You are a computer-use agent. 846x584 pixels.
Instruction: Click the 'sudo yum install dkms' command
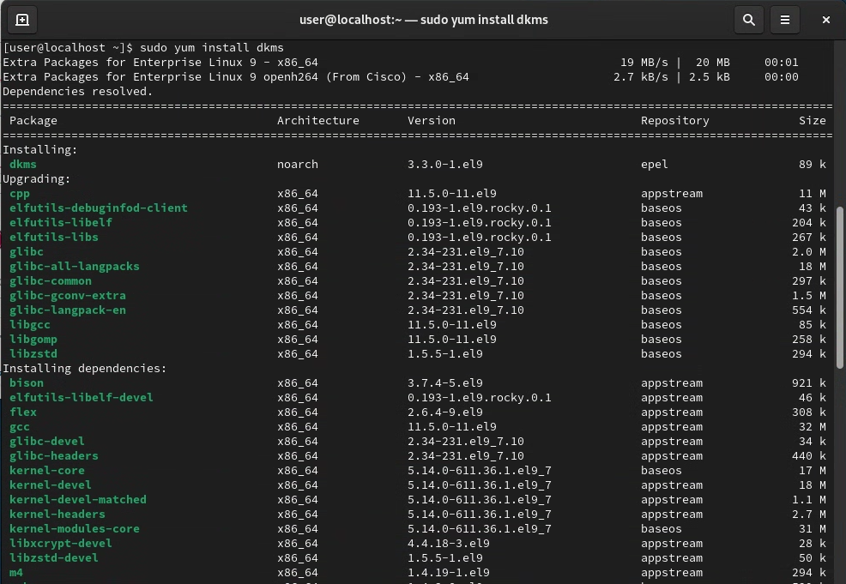pyautogui.click(x=211, y=47)
